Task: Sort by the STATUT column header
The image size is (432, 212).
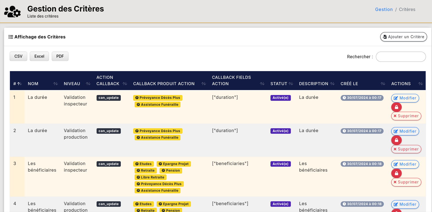Action: coord(281,84)
